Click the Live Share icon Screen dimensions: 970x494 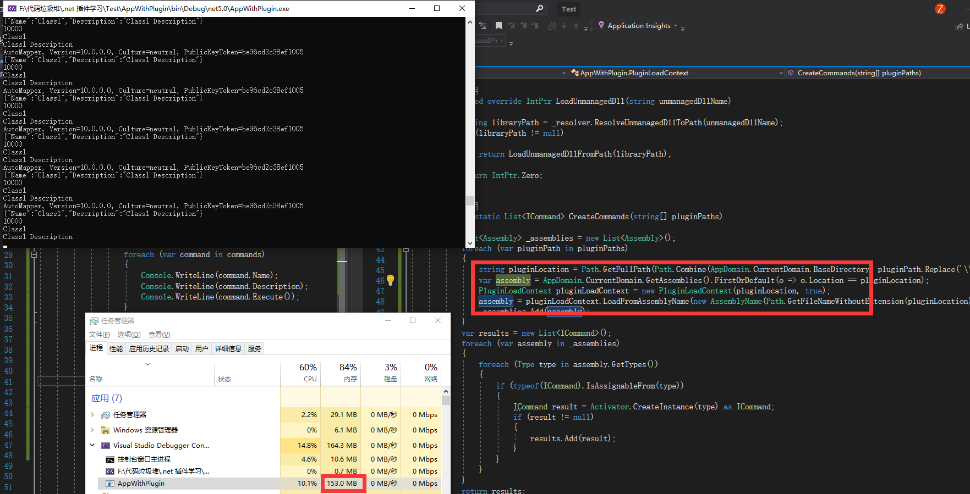(x=960, y=26)
